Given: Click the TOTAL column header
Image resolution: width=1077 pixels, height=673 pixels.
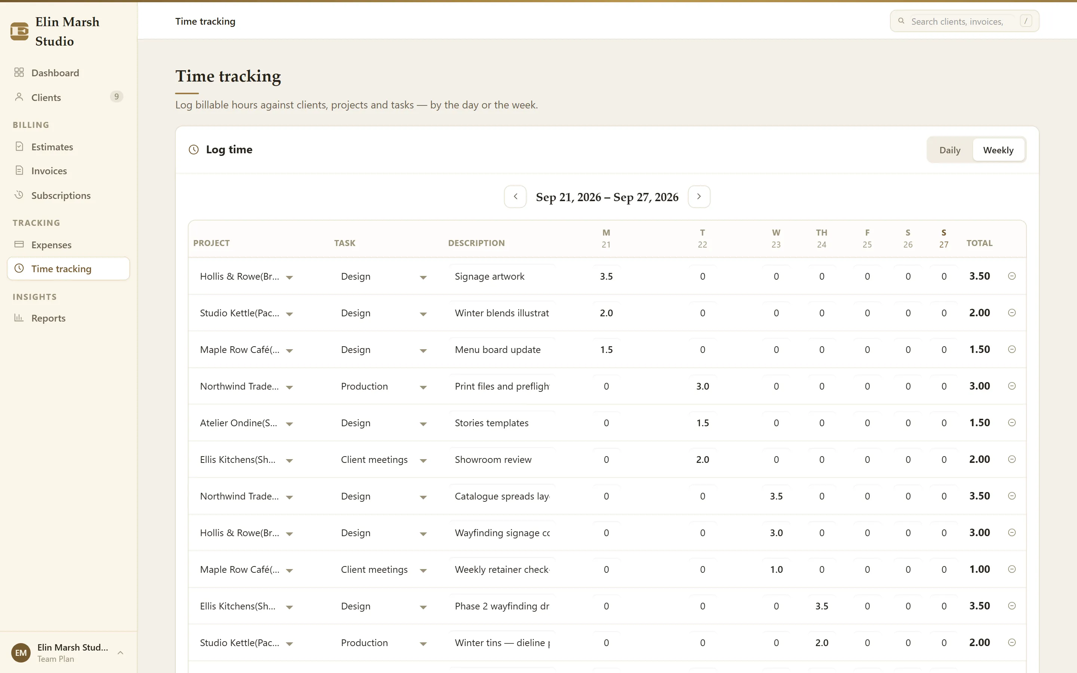Looking at the screenshot, I should tap(979, 243).
